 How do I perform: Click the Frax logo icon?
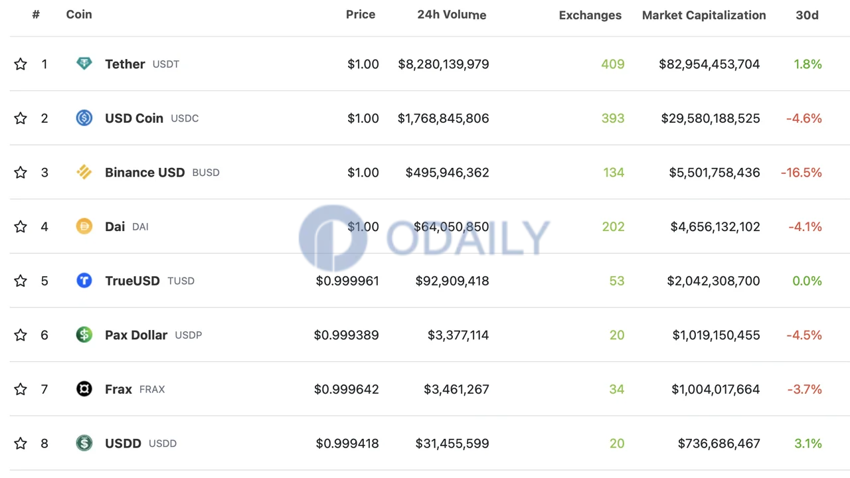pos(84,389)
